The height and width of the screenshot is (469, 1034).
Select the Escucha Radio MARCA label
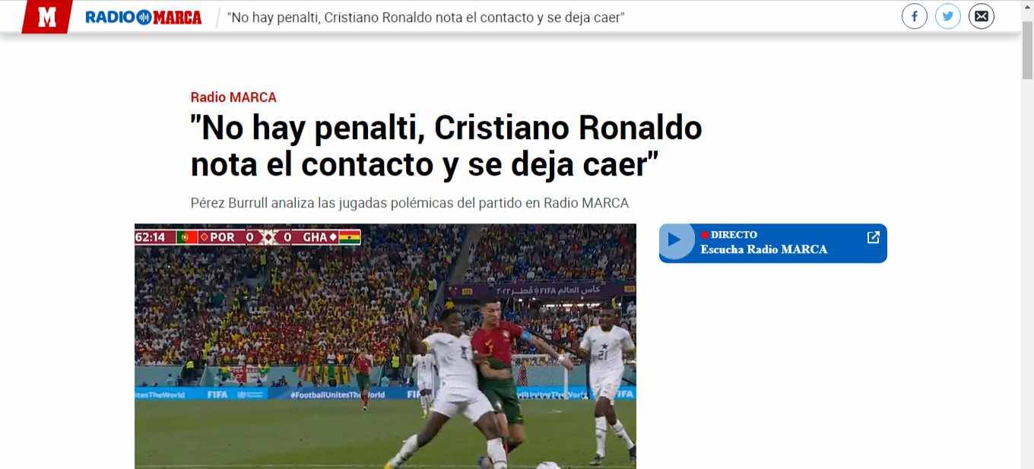point(764,249)
